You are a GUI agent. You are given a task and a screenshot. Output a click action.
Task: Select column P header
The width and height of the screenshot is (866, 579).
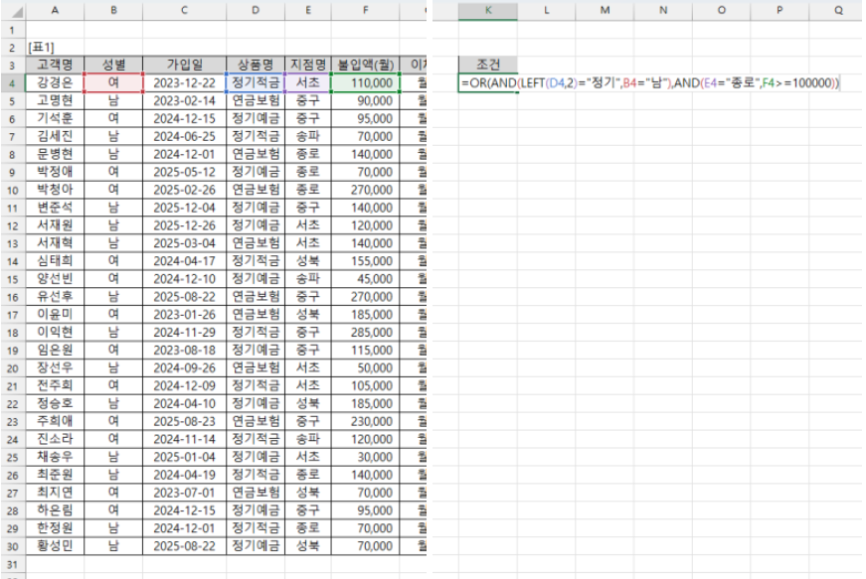pyautogui.click(x=779, y=11)
